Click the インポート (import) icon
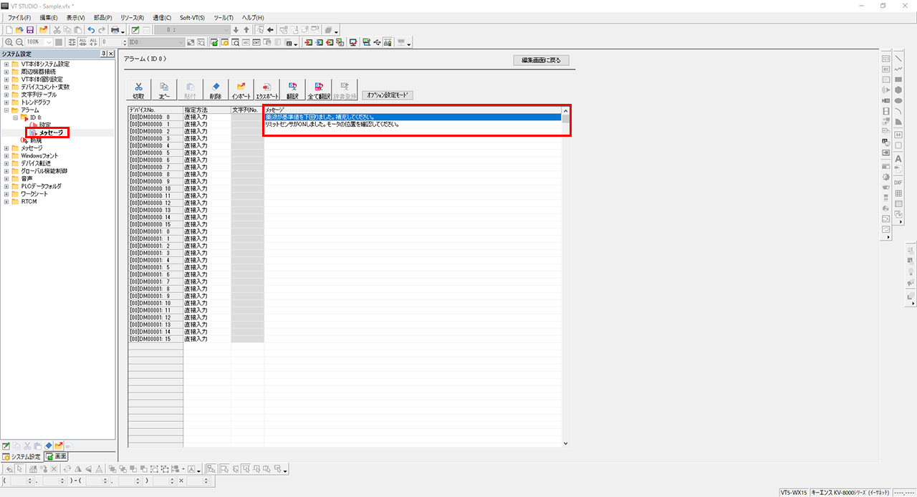 [241, 90]
